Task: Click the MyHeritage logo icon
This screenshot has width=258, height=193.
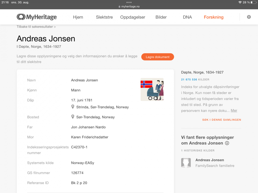Action: 21,17
